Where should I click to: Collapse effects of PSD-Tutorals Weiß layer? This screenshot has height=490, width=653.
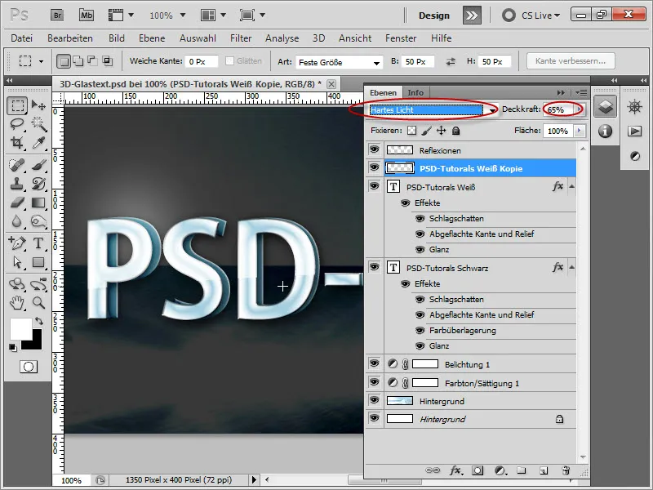[572, 186]
